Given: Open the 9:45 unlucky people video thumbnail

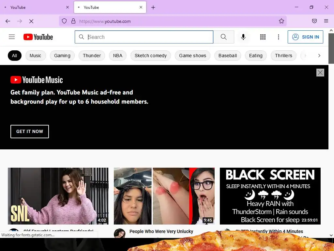Looking at the screenshot, I should tap(164, 196).
